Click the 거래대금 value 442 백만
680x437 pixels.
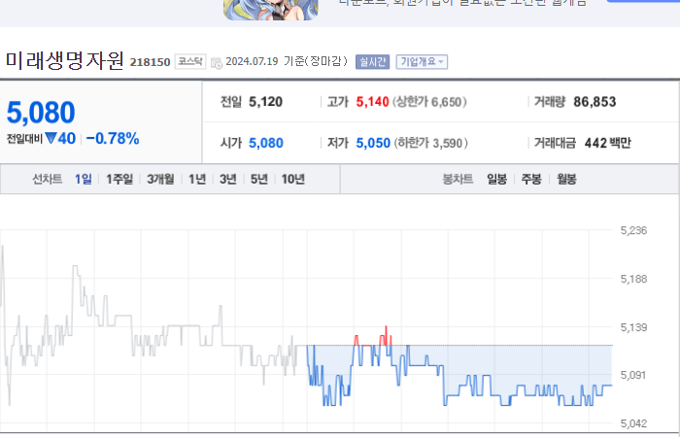(x=607, y=143)
